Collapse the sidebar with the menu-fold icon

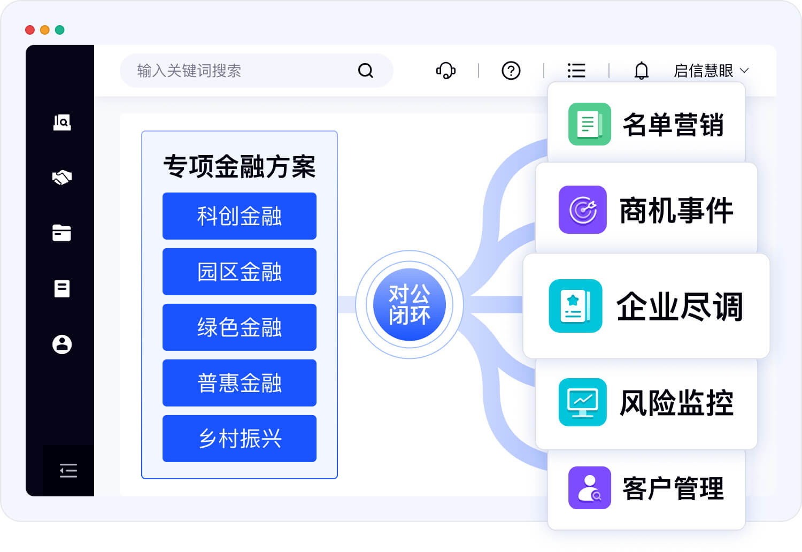click(68, 471)
